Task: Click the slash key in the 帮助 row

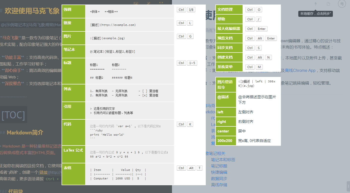Action: tap(258, 19)
